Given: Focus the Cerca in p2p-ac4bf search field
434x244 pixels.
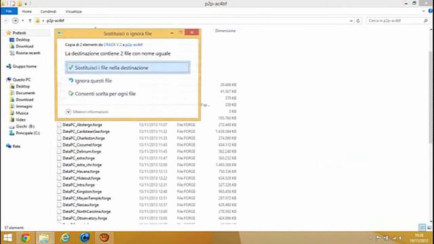Looking at the screenshot, I should click(395, 20).
